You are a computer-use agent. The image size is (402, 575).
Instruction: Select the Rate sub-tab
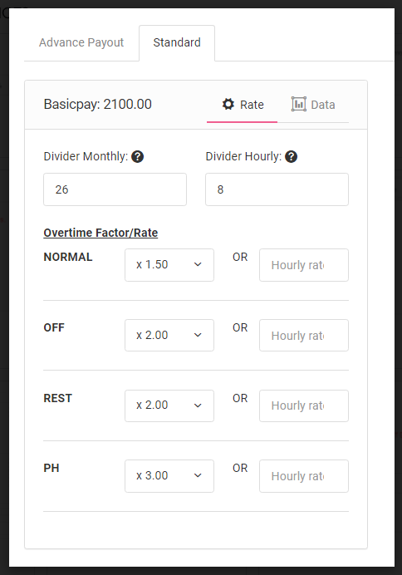tap(243, 105)
